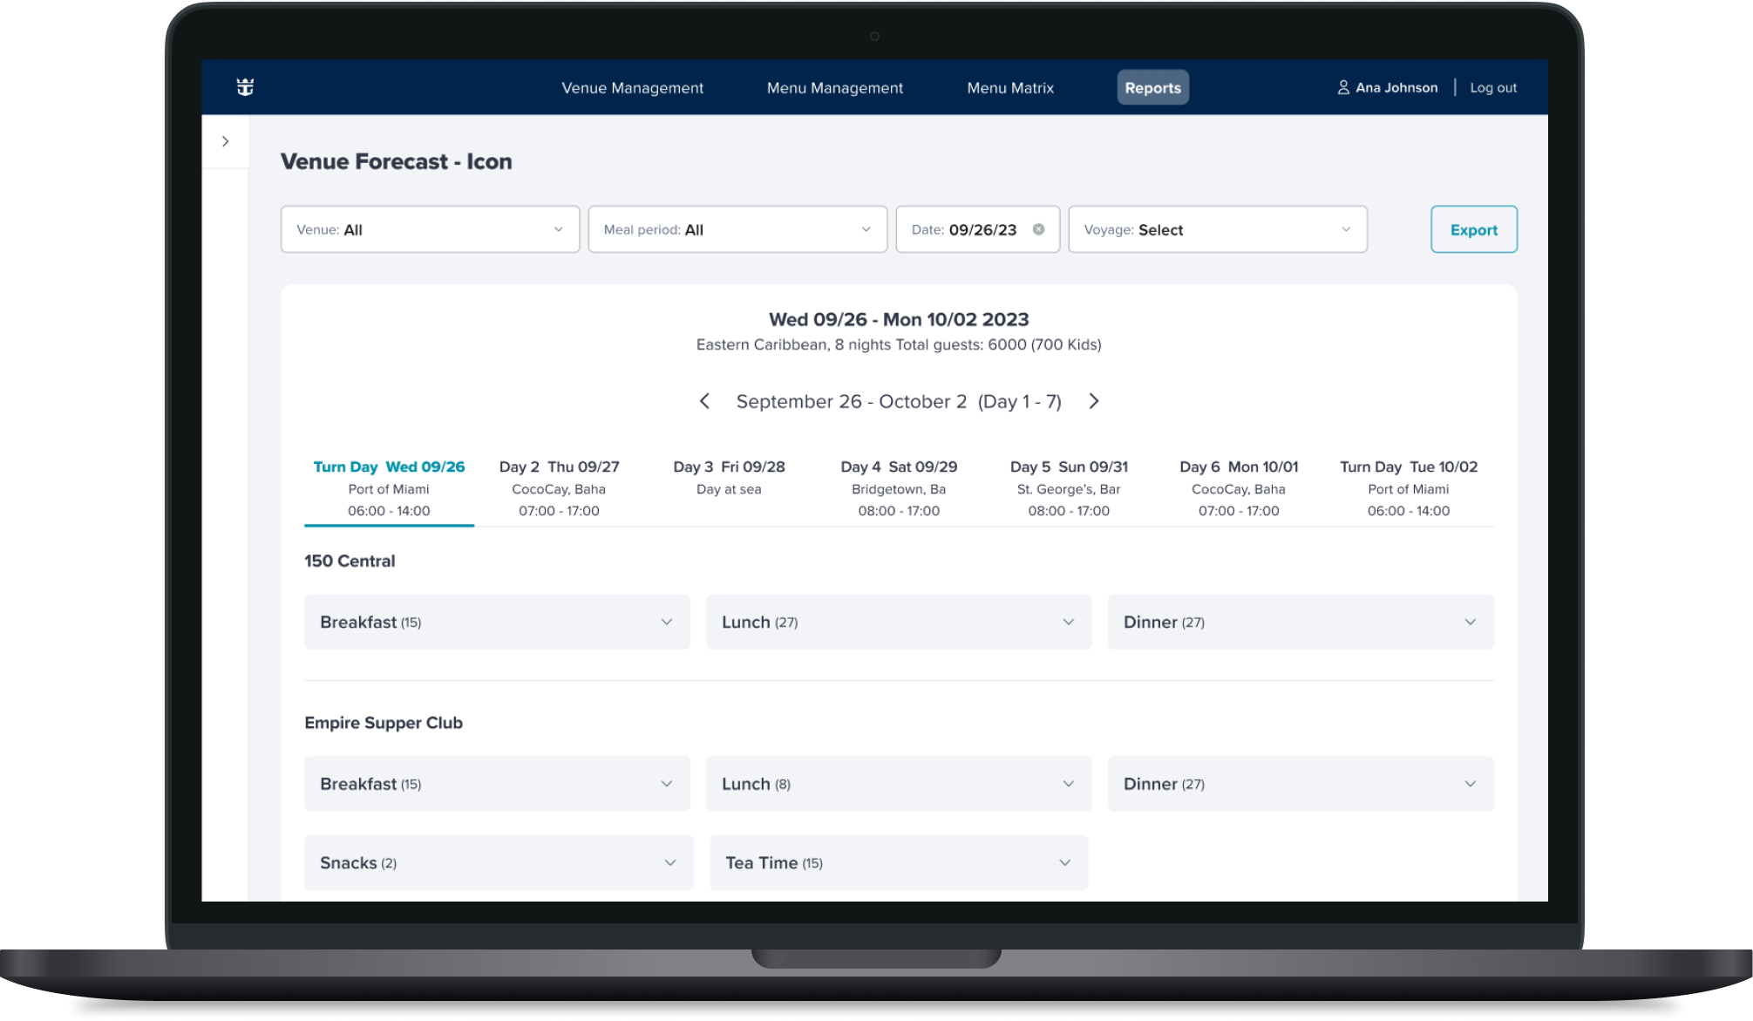The image size is (1753, 1021).
Task: Go to previous week with left arrow
Action: (x=704, y=401)
